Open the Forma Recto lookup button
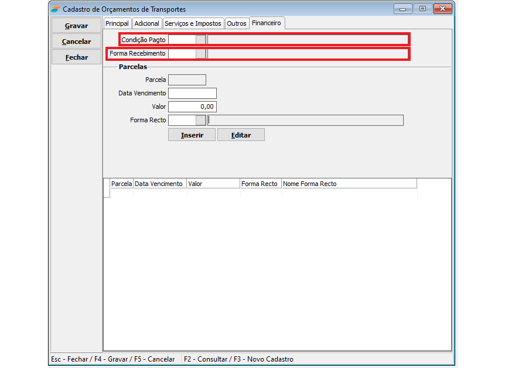505x368 pixels. point(201,121)
